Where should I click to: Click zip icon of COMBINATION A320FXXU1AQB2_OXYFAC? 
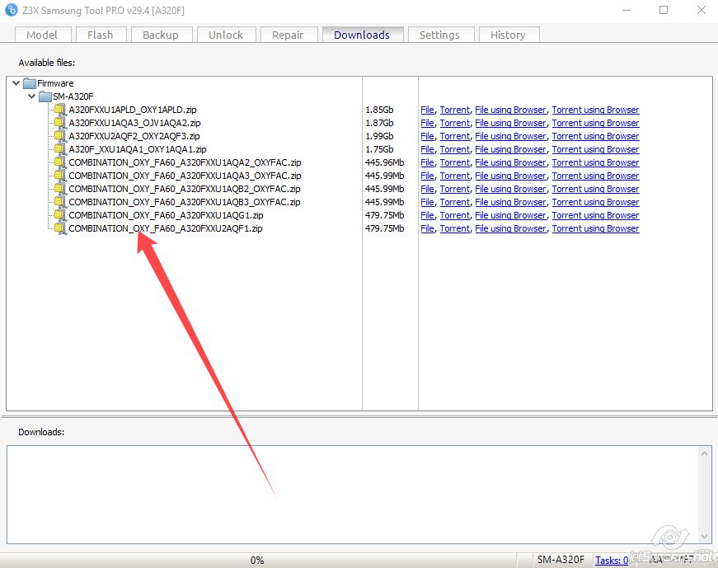click(x=60, y=189)
